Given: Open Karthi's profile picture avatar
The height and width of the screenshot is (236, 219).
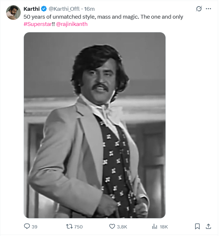Looking at the screenshot, I should [x=13, y=12].
